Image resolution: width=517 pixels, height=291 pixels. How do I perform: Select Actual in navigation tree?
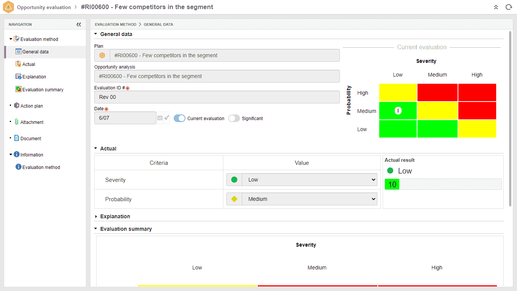29,64
